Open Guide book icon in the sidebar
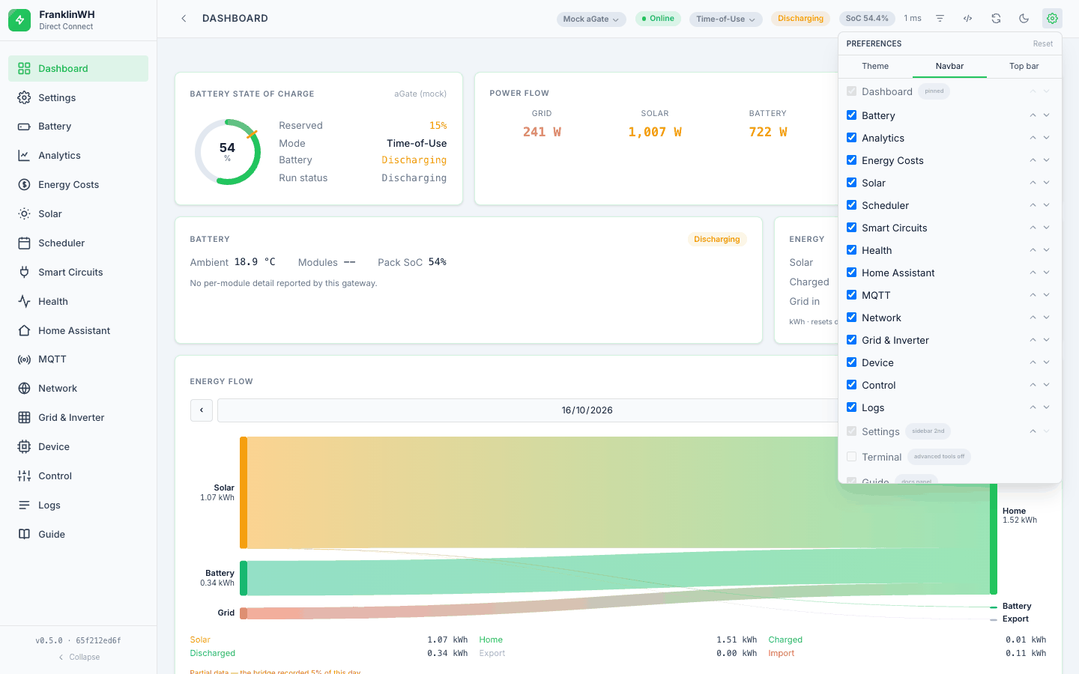1079x674 pixels. [24, 535]
